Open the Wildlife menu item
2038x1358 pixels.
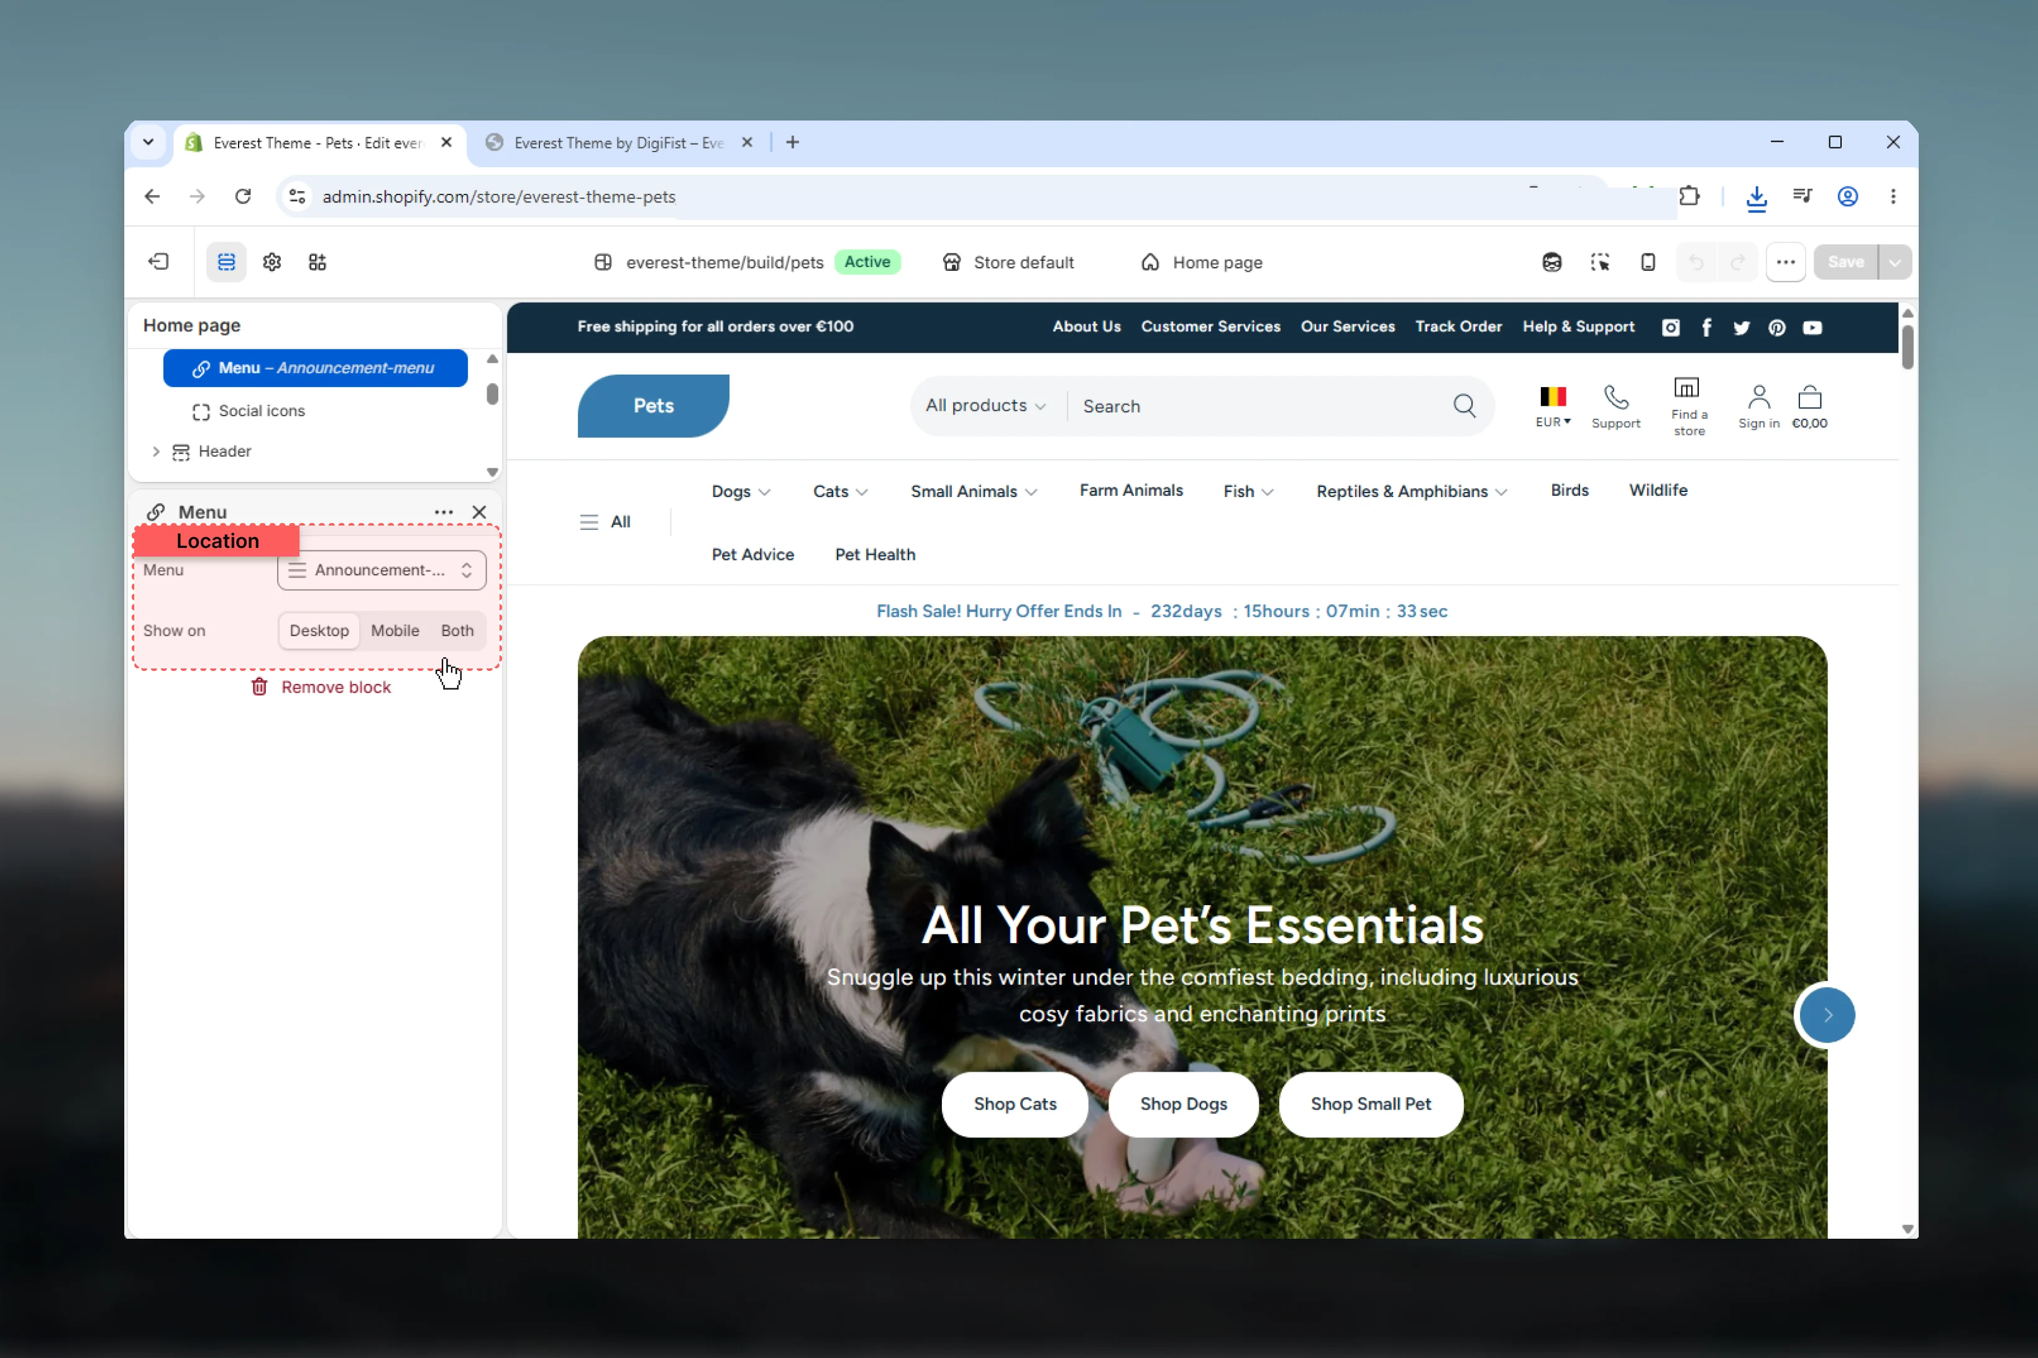[1657, 490]
